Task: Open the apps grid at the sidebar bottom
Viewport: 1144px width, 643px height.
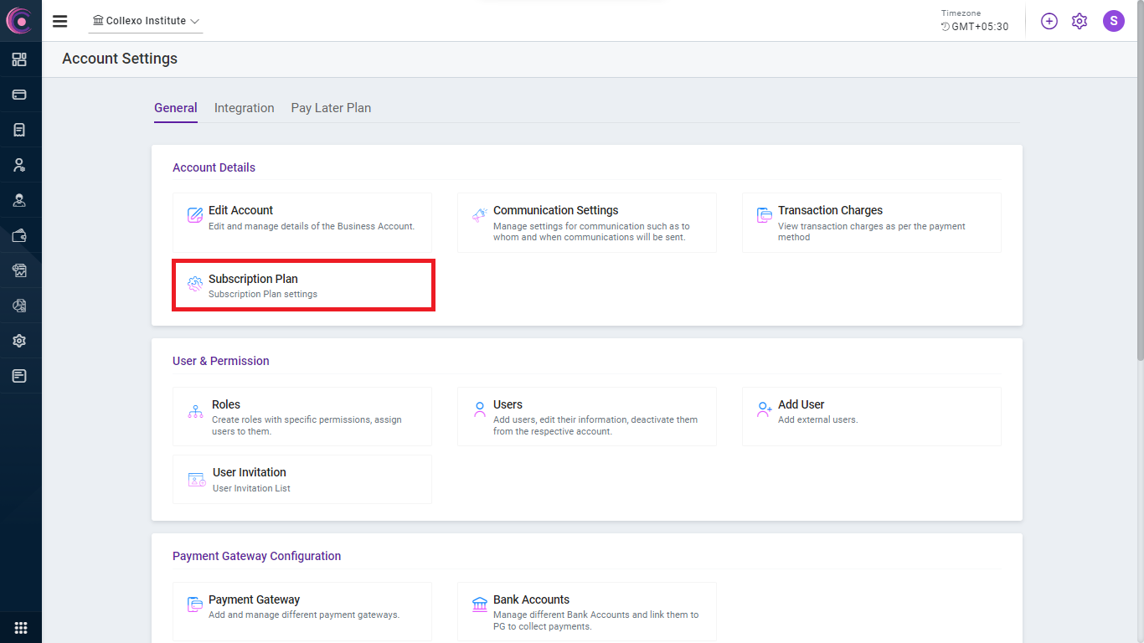Action: [21, 628]
